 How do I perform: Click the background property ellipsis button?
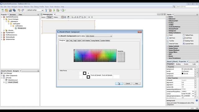(195, 69)
